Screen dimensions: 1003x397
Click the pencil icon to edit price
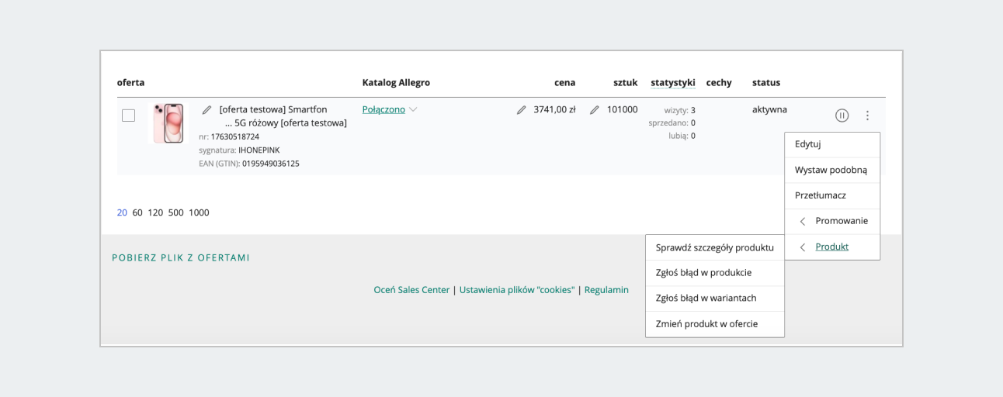pyautogui.click(x=521, y=110)
